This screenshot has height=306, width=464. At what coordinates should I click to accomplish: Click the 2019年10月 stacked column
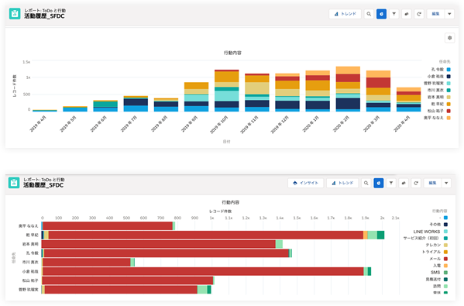[x=227, y=91]
